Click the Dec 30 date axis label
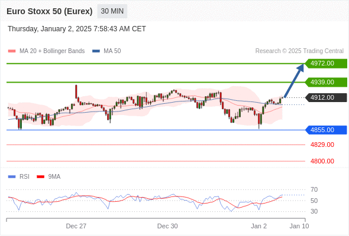Screen dimensions: 349x236 tap(167, 226)
